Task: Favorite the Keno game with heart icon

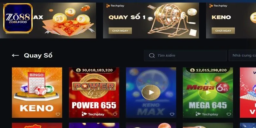Action: 58,114
